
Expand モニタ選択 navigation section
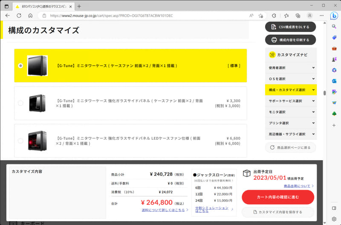coord(291,112)
